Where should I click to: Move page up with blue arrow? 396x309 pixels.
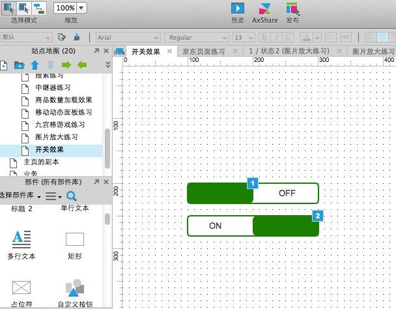pyautogui.click(x=35, y=65)
